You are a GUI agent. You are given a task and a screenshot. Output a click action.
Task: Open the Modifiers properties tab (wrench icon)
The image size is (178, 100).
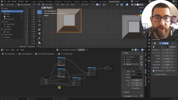[x=149, y=61]
